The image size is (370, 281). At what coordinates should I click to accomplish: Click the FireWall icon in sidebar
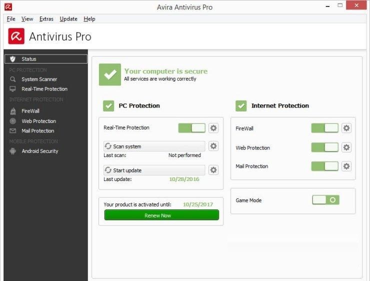(x=12, y=111)
